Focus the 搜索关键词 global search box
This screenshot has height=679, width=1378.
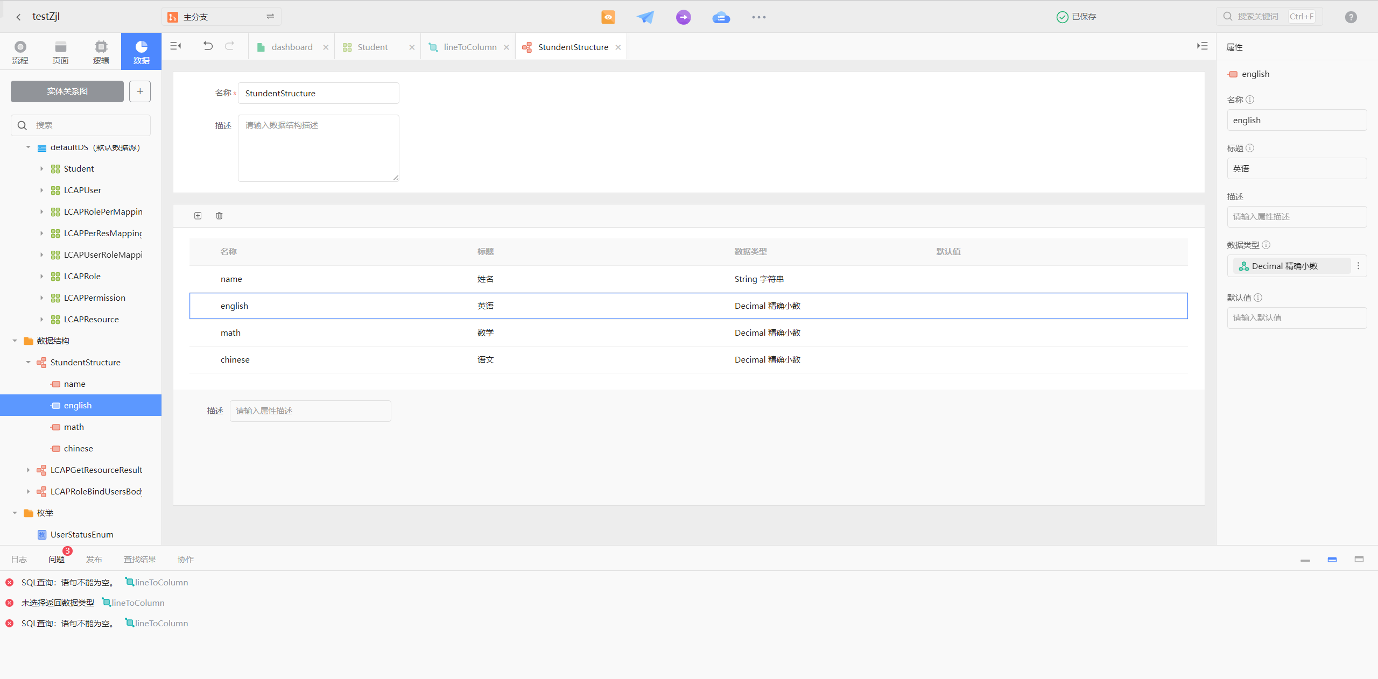(1269, 17)
